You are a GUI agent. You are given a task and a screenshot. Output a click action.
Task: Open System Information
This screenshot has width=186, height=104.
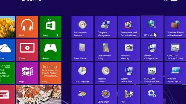[129, 73]
